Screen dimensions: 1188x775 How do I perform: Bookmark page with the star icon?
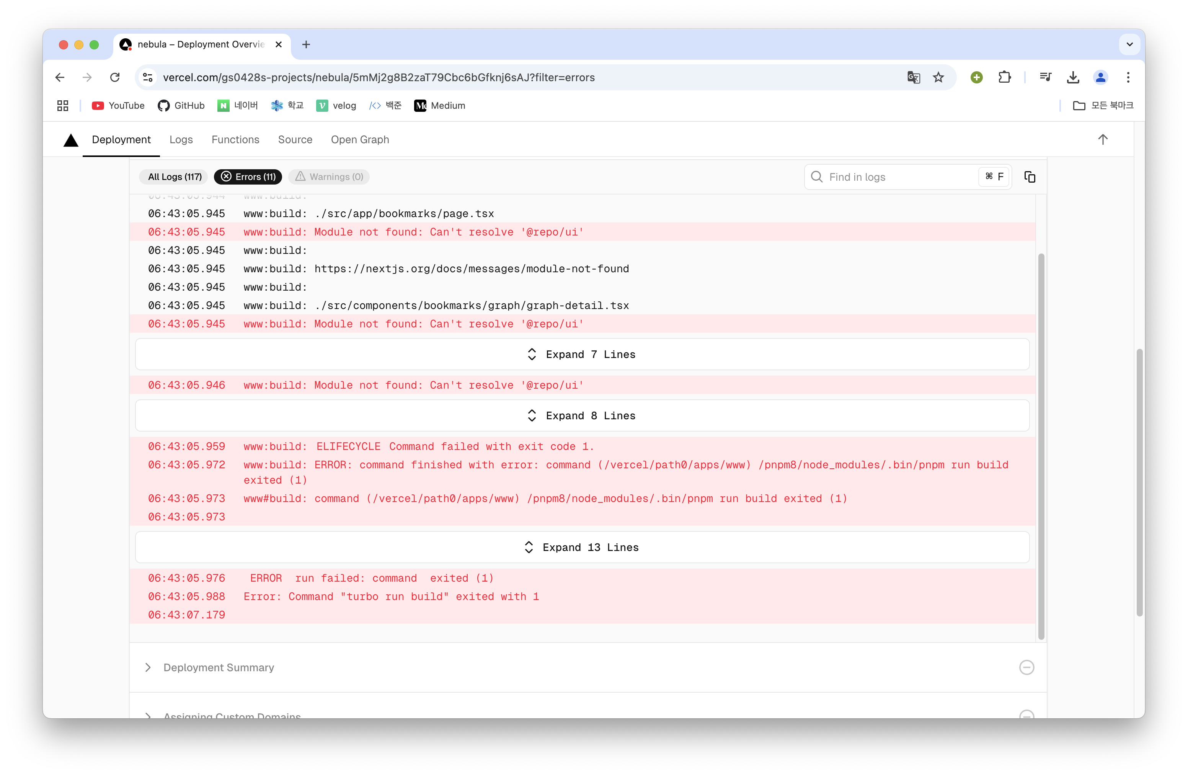pyautogui.click(x=938, y=77)
